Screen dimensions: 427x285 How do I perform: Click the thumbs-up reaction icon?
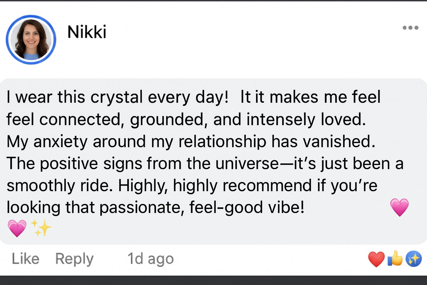tap(395, 259)
